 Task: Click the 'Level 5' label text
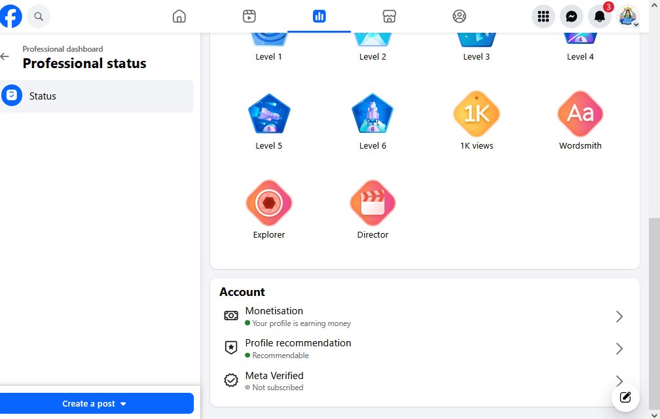(268, 145)
